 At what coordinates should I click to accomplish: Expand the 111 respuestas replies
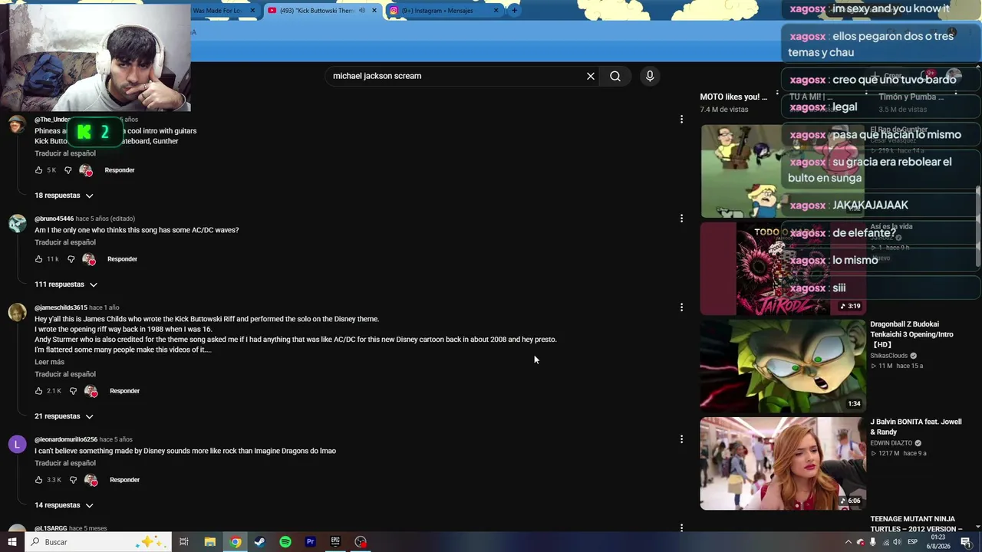point(66,284)
